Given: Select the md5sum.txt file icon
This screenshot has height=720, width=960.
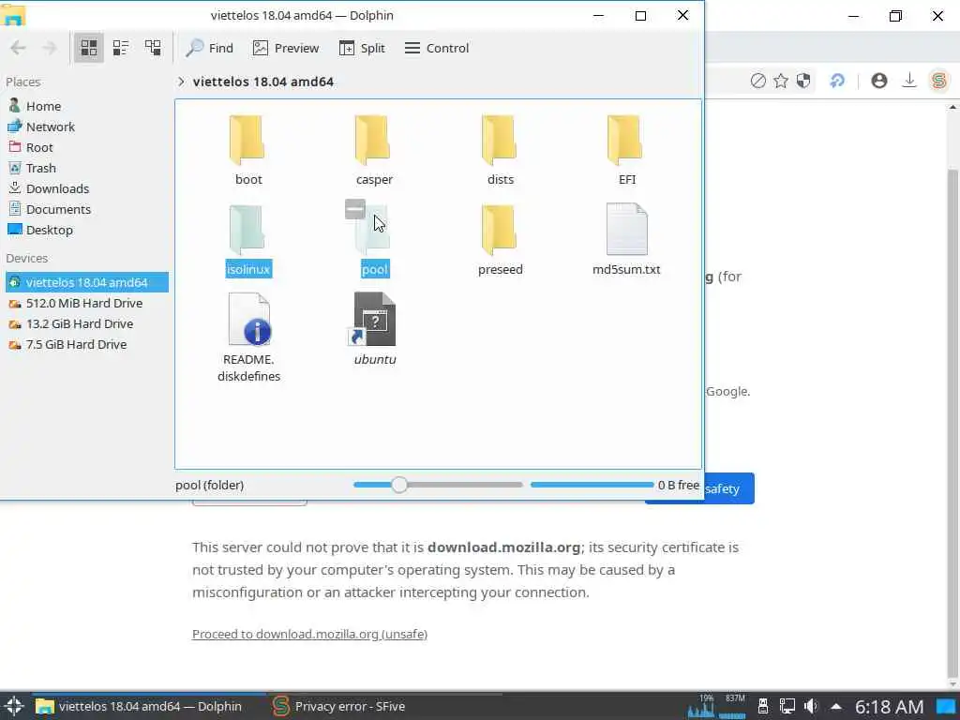Looking at the screenshot, I should (626, 229).
